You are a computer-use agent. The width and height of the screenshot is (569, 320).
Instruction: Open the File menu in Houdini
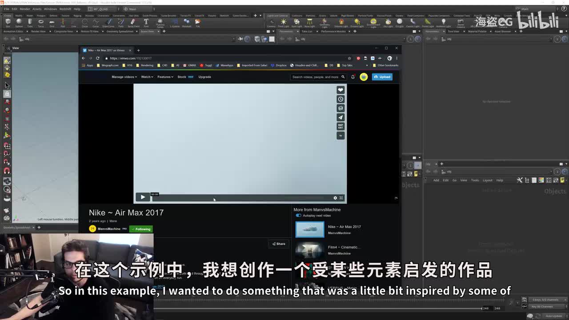click(6, 9)
